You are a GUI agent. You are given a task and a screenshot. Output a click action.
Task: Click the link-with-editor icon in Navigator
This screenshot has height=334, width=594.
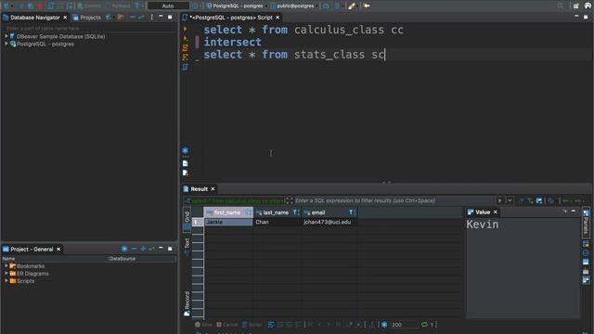[141, 17]
